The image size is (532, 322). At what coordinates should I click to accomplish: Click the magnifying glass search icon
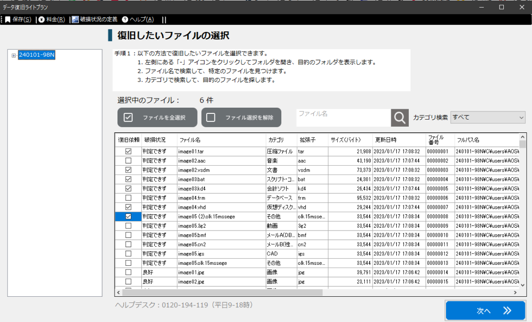(400, 118)
